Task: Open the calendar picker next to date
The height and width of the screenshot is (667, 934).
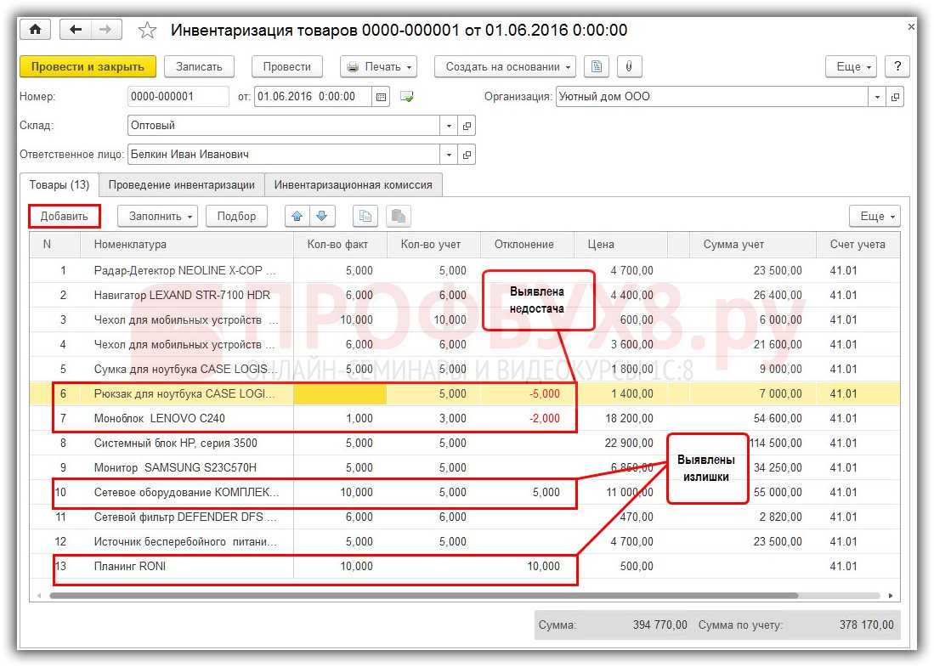Action: tap(382, 97)
